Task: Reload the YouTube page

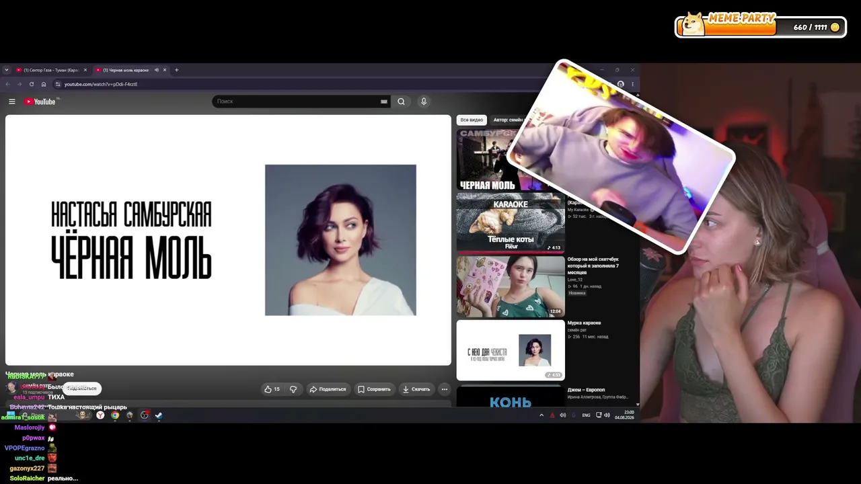Action: point(32,84)
